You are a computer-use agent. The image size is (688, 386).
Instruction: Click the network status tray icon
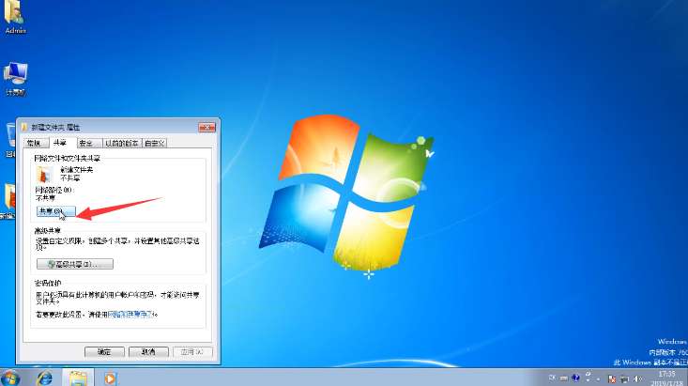[625, 379]
